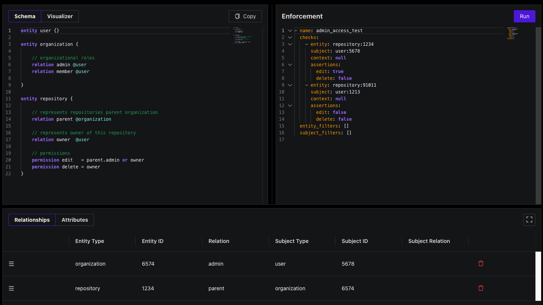Click the relationships table vertical scrollbar
Viewport: 543px width, 305px height.
click(538, 276)
